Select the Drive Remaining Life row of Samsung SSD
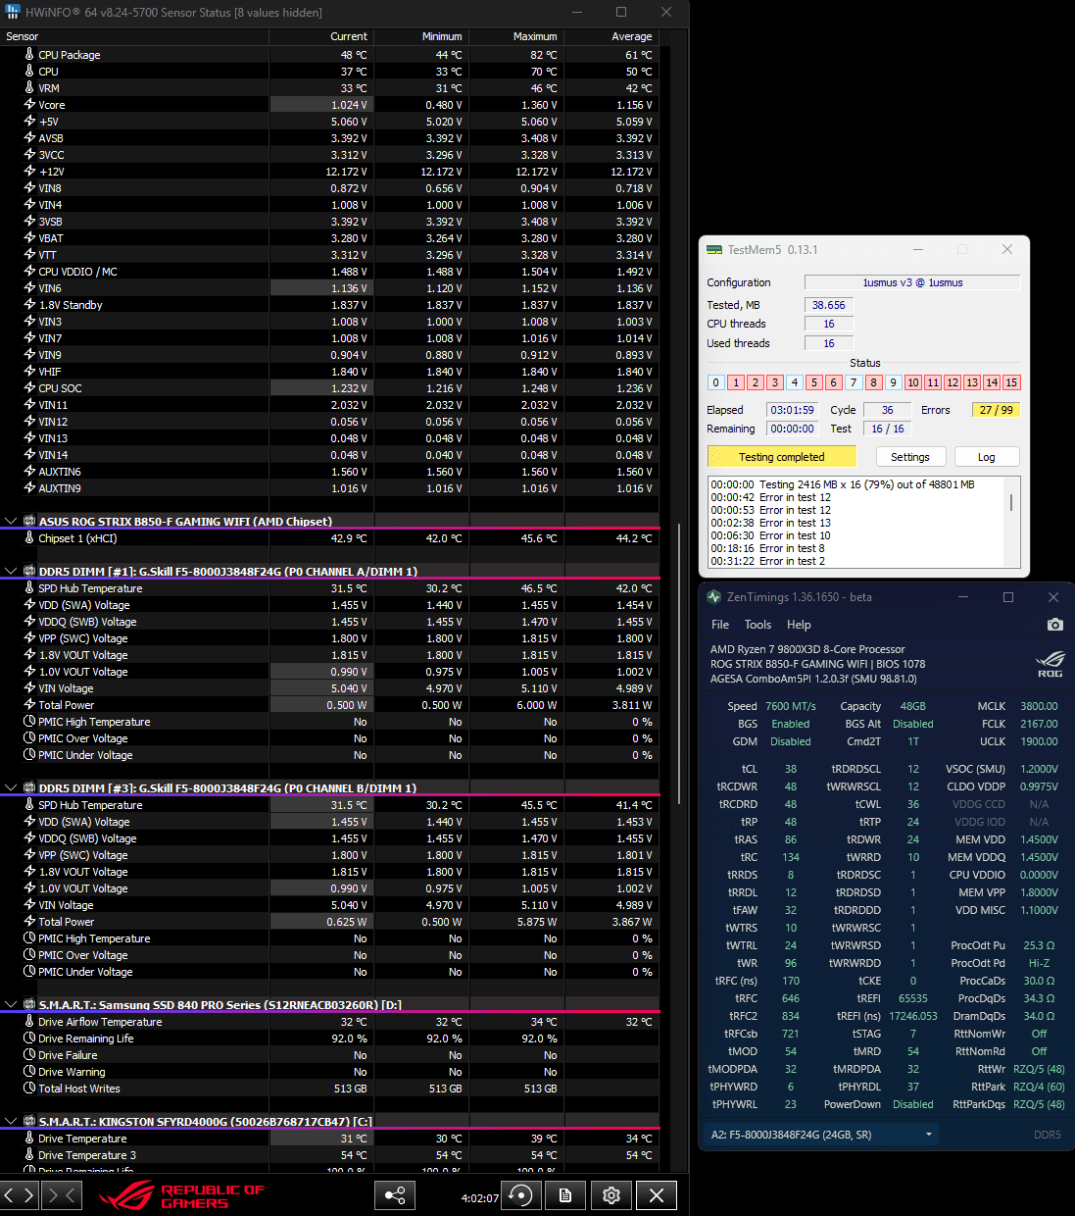Image resolution: width=1075 pixels, height=1216 pixels. [329, 1039]
